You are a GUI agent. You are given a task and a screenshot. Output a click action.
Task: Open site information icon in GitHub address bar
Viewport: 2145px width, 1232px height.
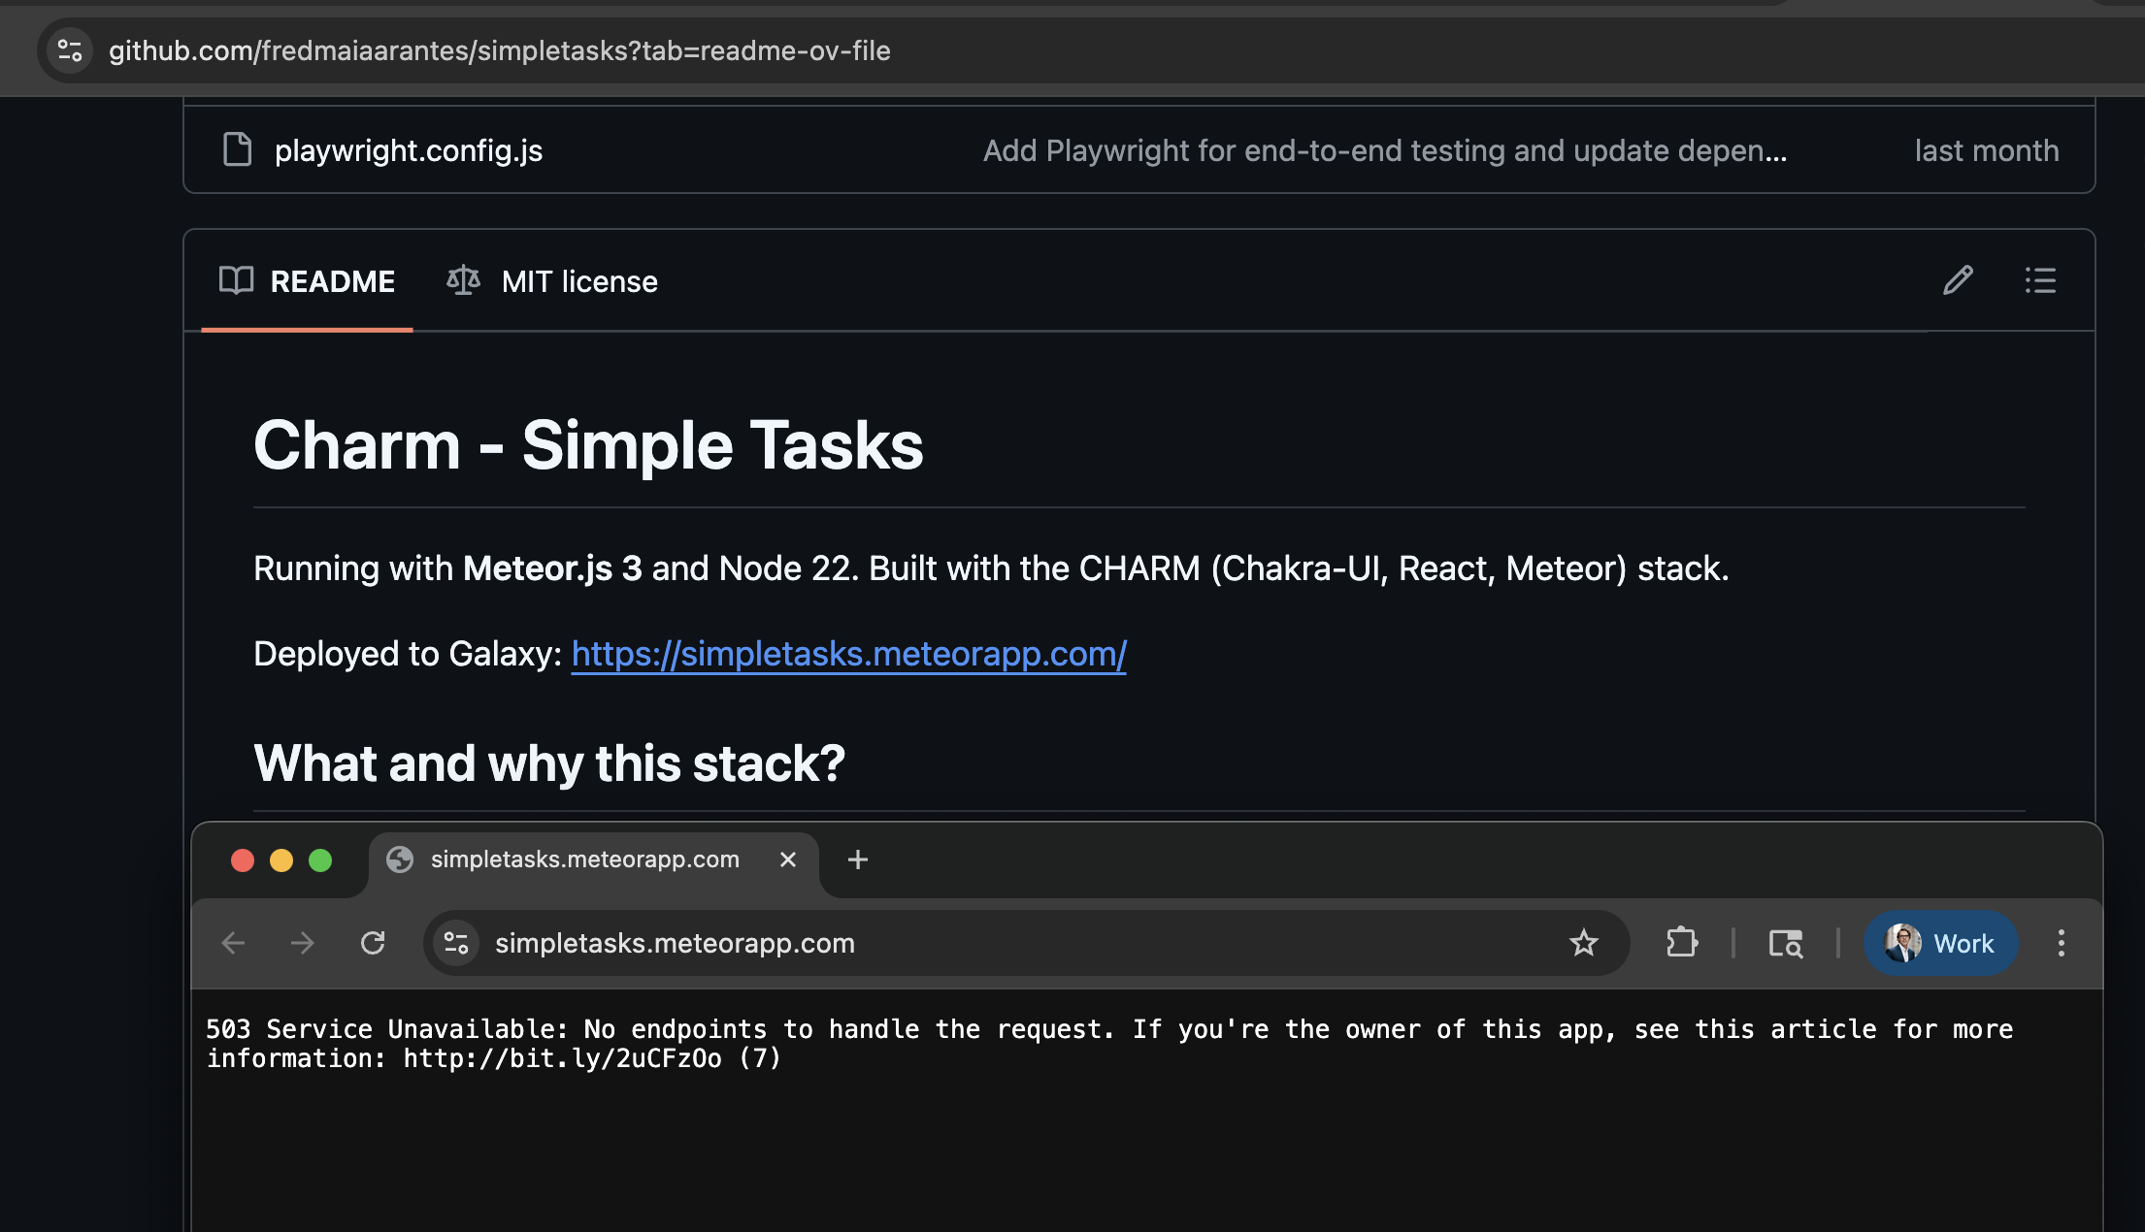(70, 50)
